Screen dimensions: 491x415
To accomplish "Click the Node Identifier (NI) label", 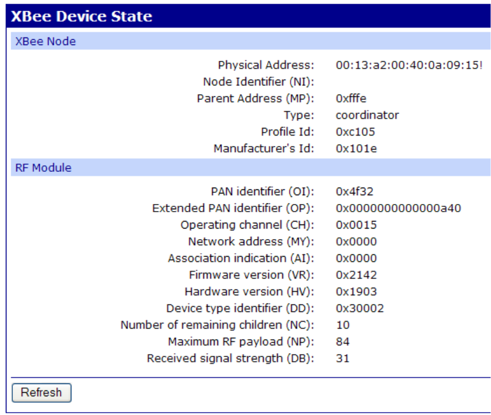I will pos(258,82).
